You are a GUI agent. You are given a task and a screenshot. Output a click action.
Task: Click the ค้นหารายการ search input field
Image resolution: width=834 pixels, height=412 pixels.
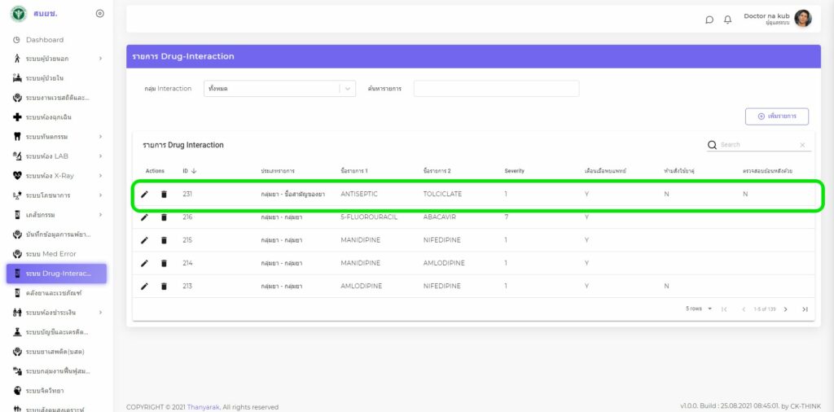point(496,89)
